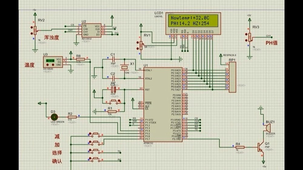The width and height of the screenshot is (303, 170).
Task: Select resistor R8
Action: tap(80, 59)
